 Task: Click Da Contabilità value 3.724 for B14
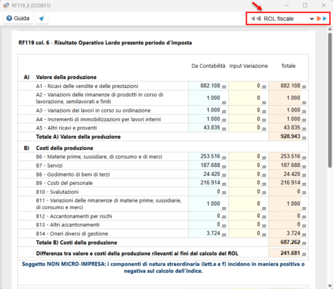pyautogui.click(x=213, y=234)
